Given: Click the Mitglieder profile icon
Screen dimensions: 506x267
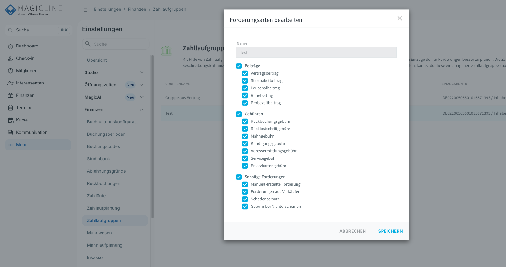Looking at the screenshot, I should pos(11,71).
